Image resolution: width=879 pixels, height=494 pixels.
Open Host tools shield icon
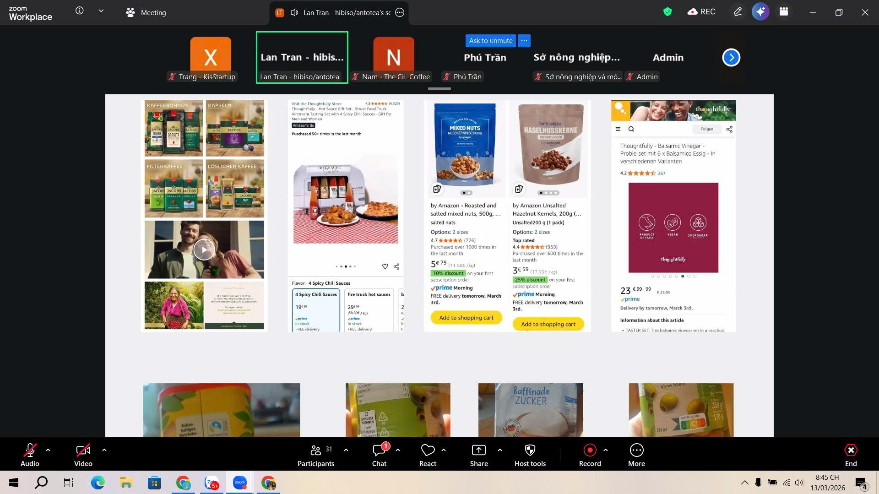point(530,451)
